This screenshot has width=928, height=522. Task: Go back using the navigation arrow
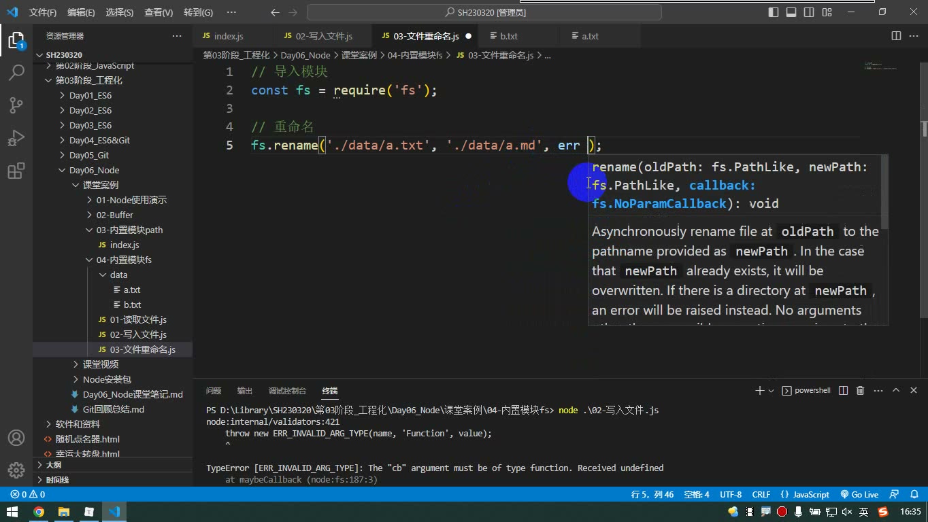click(x=275, y=12)
